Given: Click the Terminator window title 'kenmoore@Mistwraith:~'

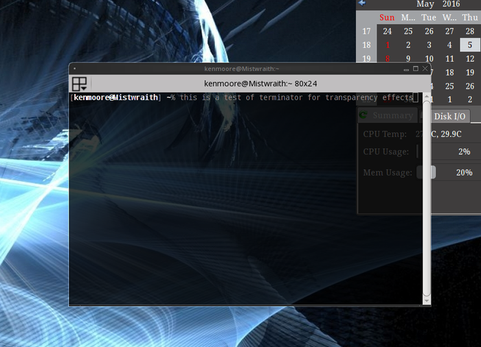Looking at the screenshot, I should [x=242, y=69].
